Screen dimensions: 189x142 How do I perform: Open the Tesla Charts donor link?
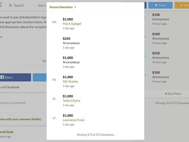[71, 101]
